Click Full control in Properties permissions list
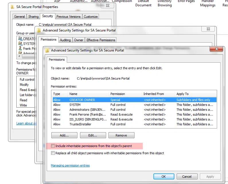The image size is (228, 184). (27, 80)
